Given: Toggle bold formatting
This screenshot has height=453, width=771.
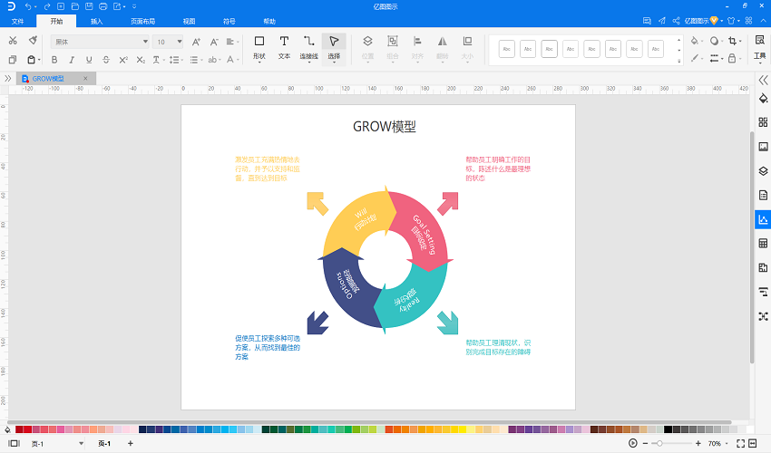Looking at the screenshot, I should [54, 60].
